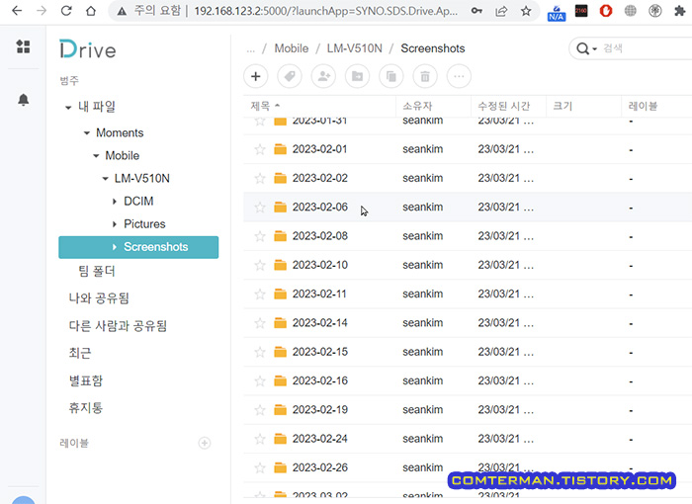This screenshot has height=504, width=692.
Task: Open 나와 공유됨 in the sidebar
Action: point(99,297)
